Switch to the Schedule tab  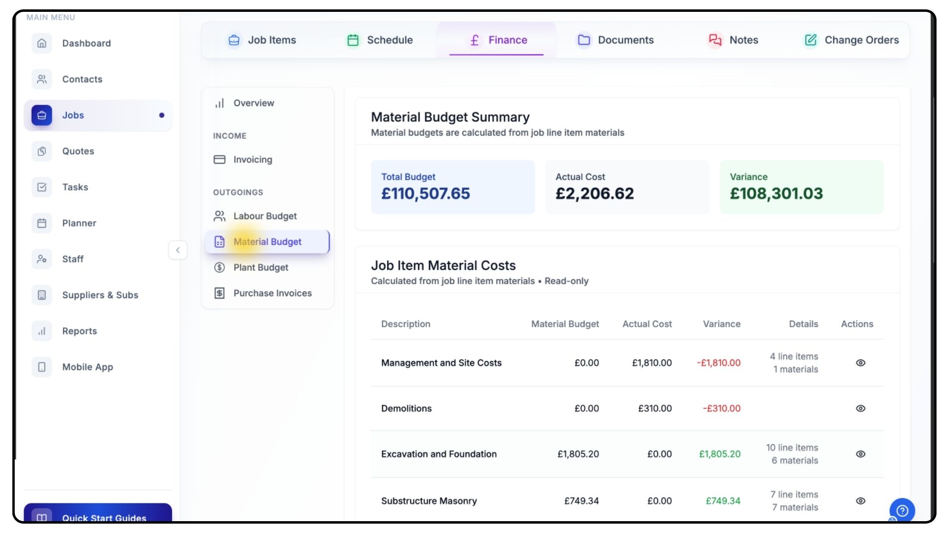pyautogui.click(x=380, y=40)
